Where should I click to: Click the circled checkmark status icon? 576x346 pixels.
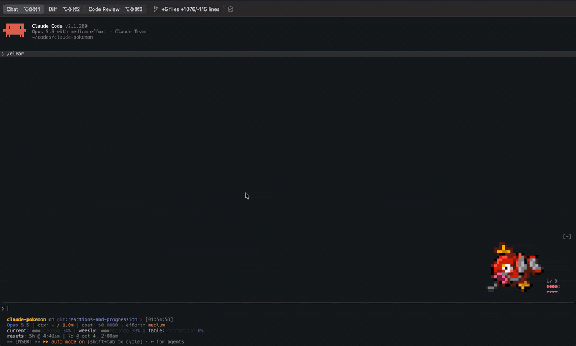tap(230, 9)
